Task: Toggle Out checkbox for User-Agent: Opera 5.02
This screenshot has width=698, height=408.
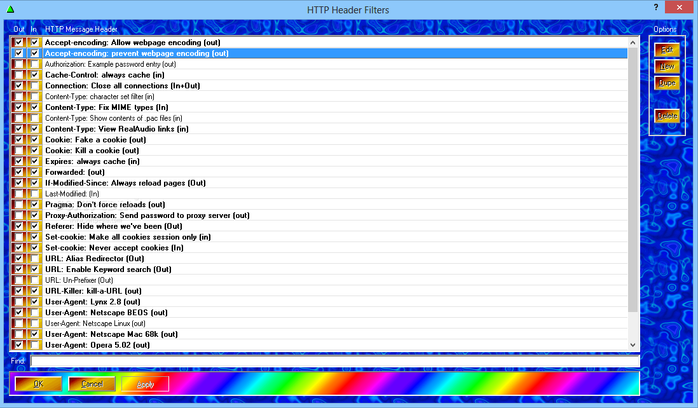Action: [18, 345]
